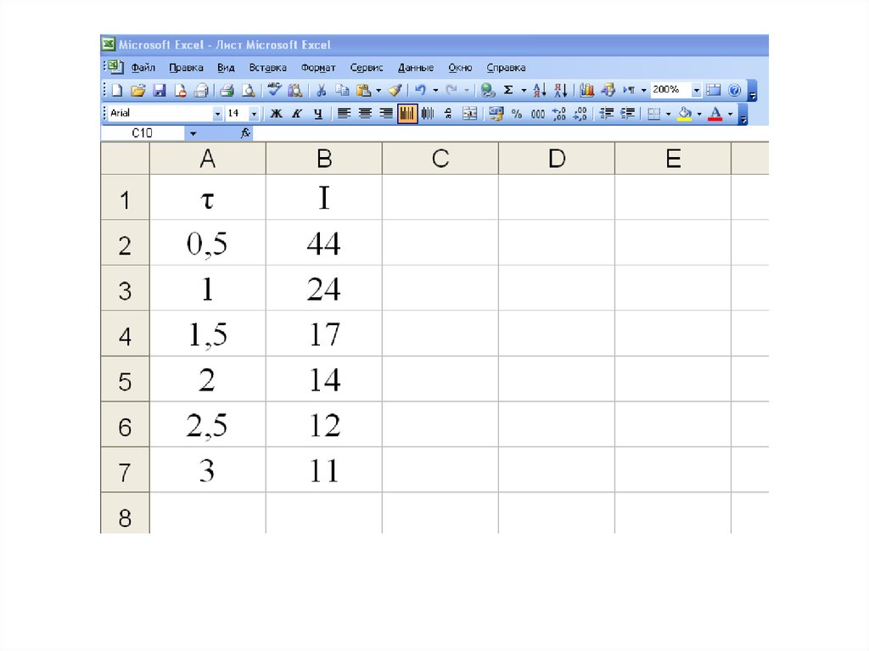Viewport: 869px width, 651px height.
Task: Select cell B2 containing 44
Action: coord(323,243)
